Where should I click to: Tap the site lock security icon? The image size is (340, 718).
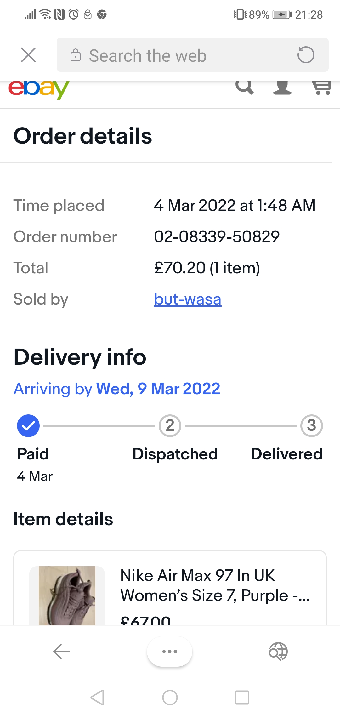76,55
